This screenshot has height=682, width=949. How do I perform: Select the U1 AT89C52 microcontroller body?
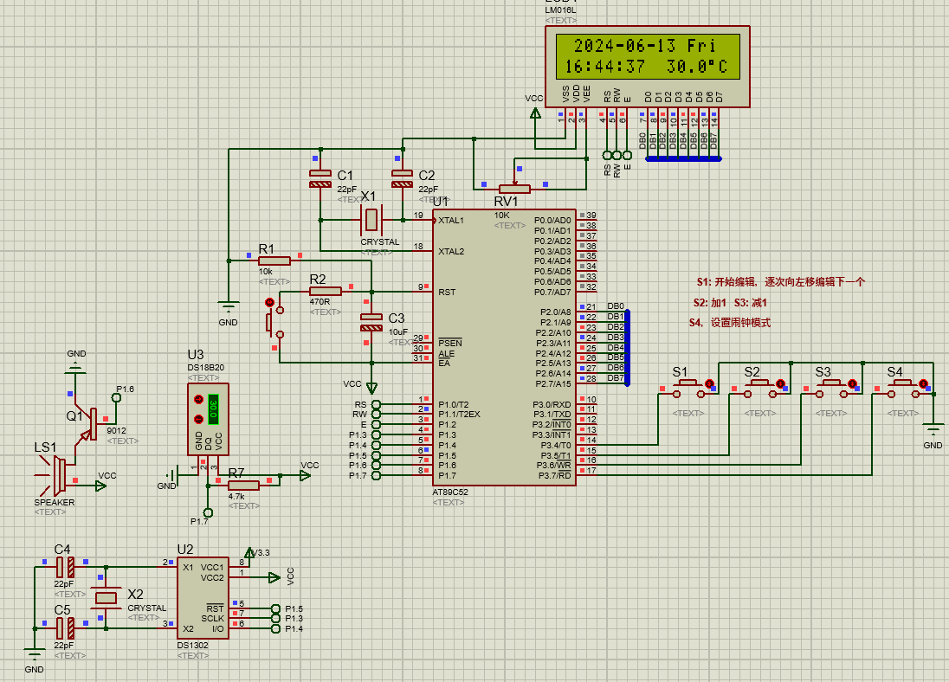[504, 347]
